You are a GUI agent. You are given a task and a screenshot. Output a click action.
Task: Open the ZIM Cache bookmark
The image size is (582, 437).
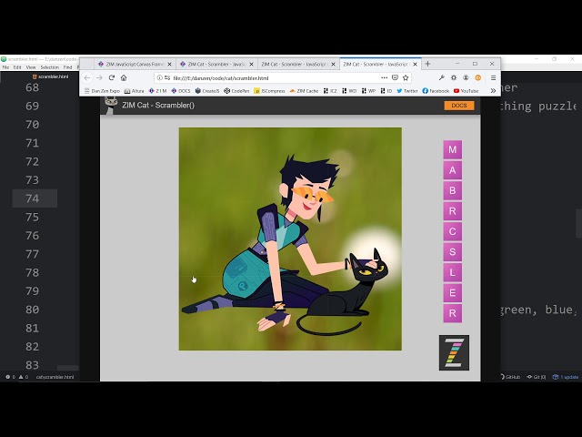pos(304,91)
